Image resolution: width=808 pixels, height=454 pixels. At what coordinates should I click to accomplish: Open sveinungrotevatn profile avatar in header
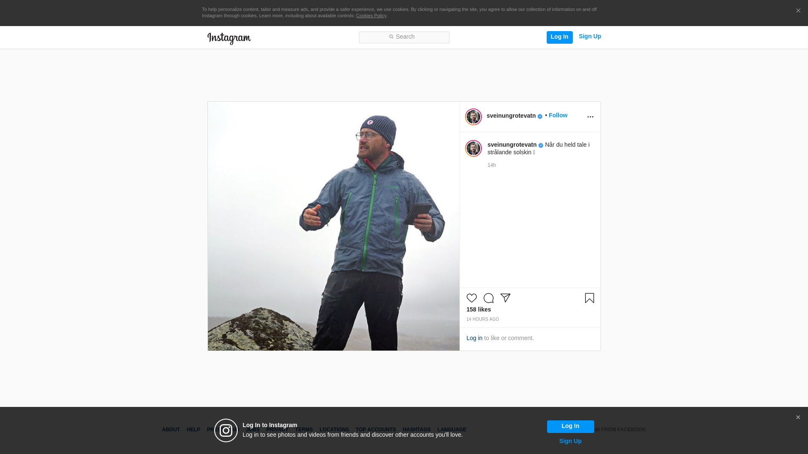[x=473, y=117]
